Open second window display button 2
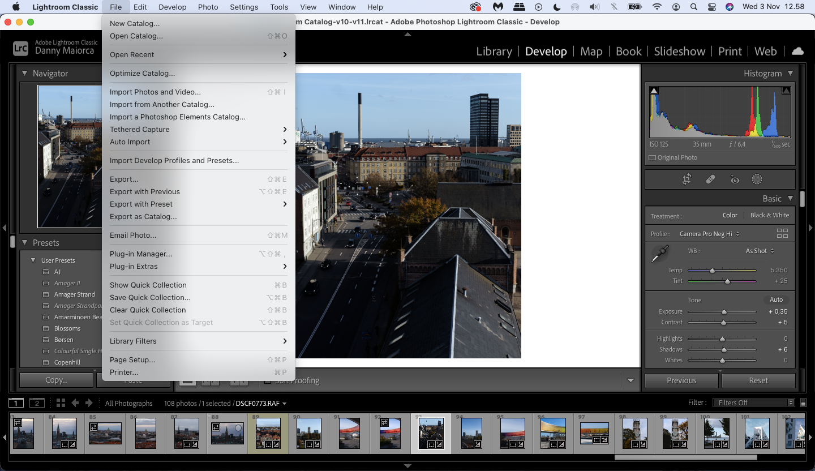Image resolution: width=815 pixels, height=471 pixels. click(x=37, y=403)
